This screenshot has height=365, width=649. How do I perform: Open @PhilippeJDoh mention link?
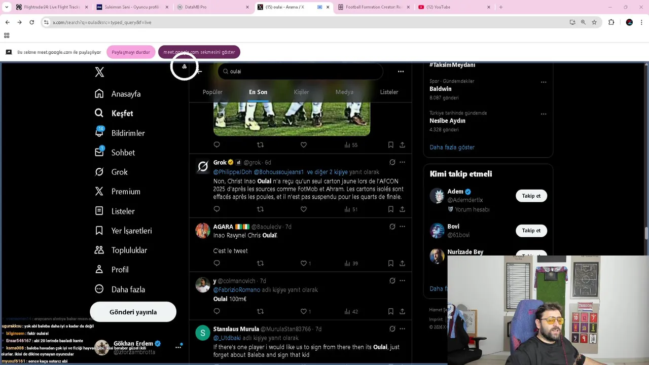pos(232,172)
